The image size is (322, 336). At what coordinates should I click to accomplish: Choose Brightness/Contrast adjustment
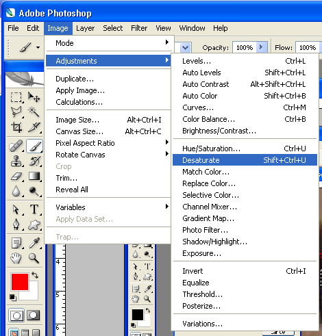245,131
